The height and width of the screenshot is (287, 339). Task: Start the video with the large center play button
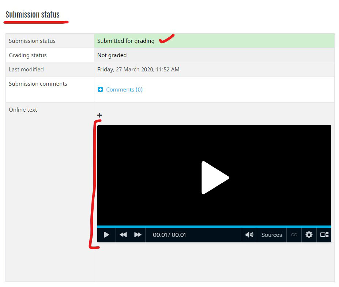[215, 178]
